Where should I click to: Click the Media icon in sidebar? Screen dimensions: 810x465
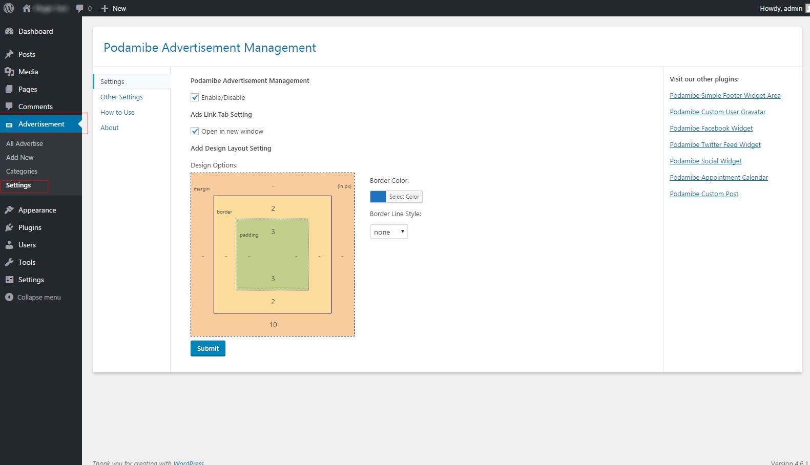pyautogui.click(x=9, y=72)
